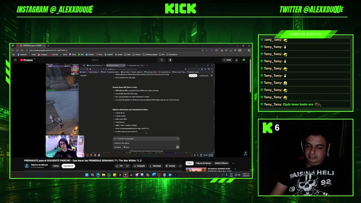
Task: Open the YouTube notifications bell
Action: tap(236, 60)
